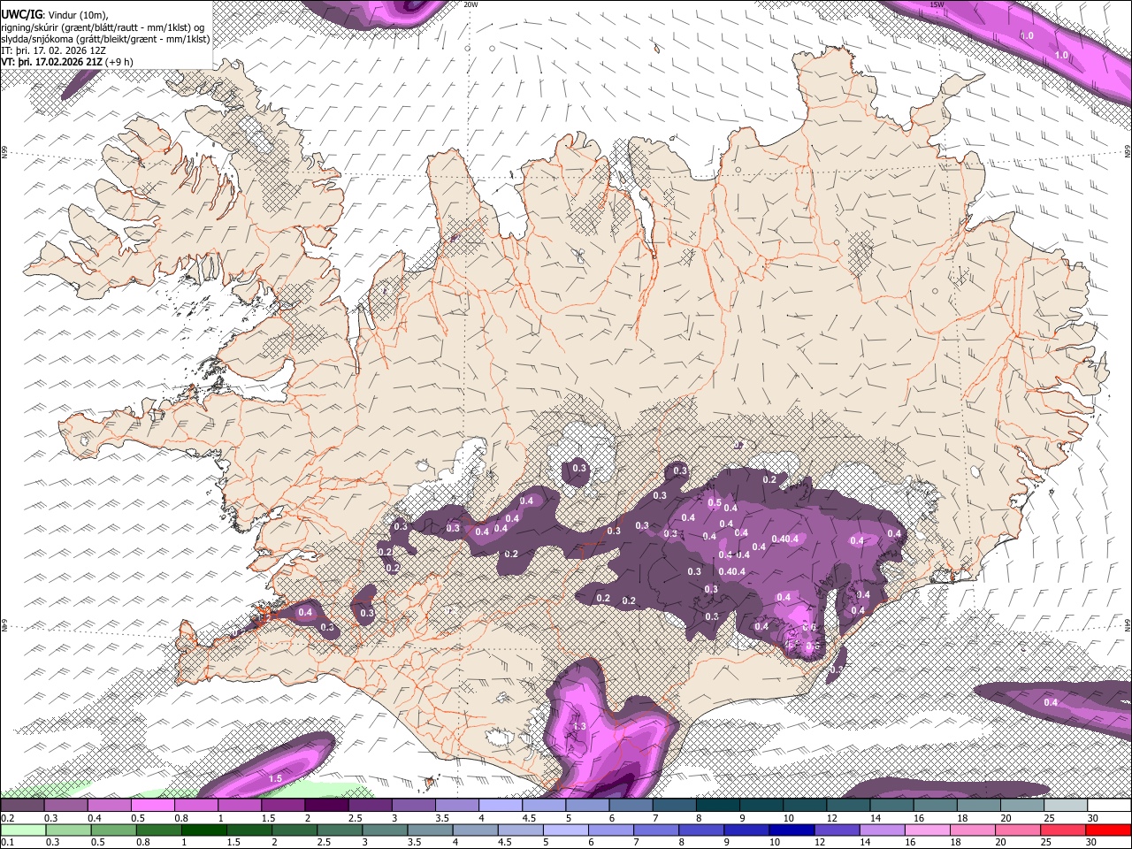Click the '1.3' precipitation value on the south coast
Image resolution: width=1132 pixels, height=849 pixels.
[579, 726]
